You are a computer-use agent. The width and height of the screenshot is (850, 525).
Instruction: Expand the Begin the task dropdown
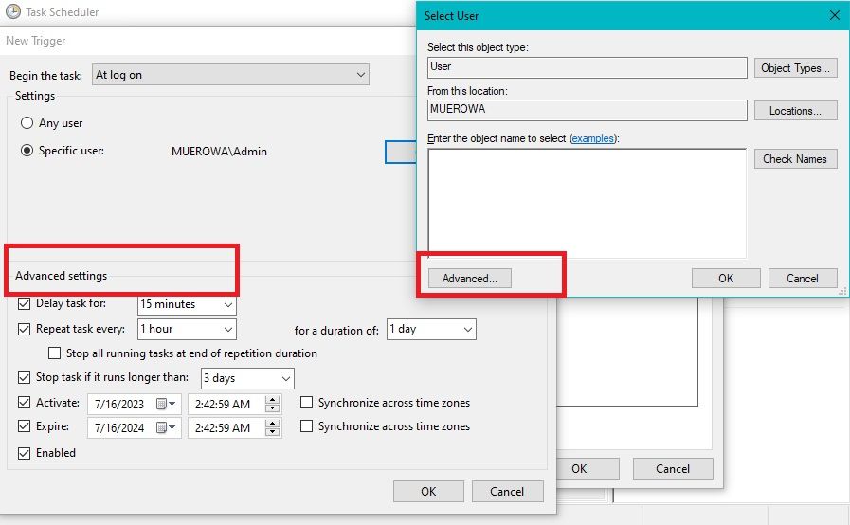tap(360, 75)
